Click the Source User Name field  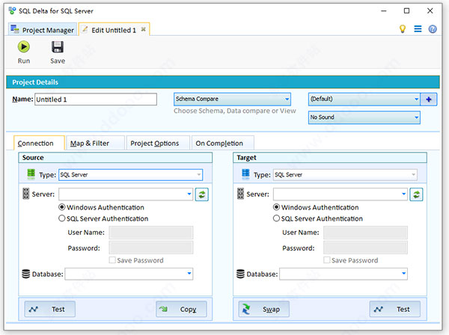(x=151, y=233)
